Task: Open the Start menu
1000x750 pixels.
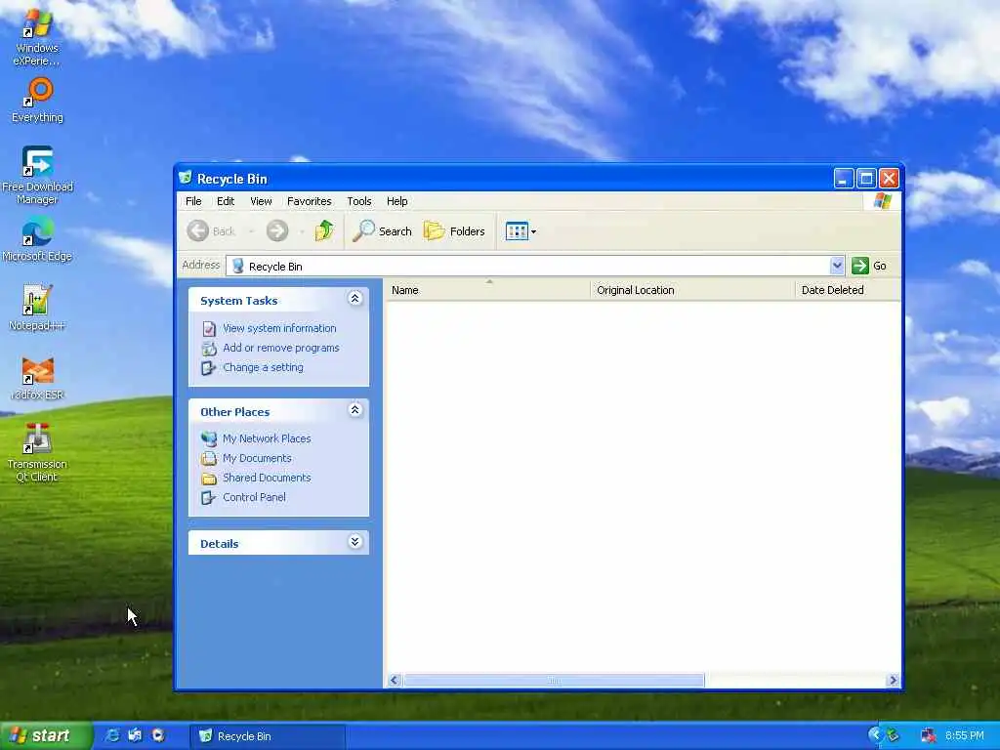Action: (x=45, y=736)
